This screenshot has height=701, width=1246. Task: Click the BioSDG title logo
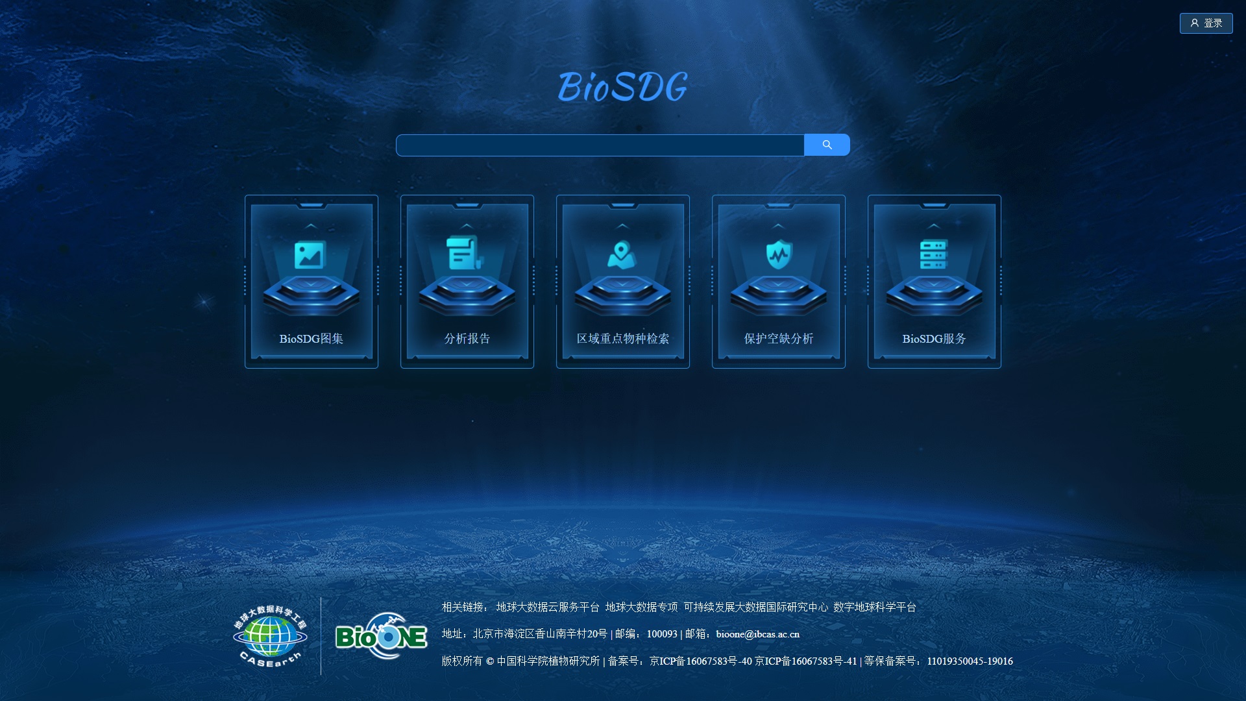(x=622, y=87)
